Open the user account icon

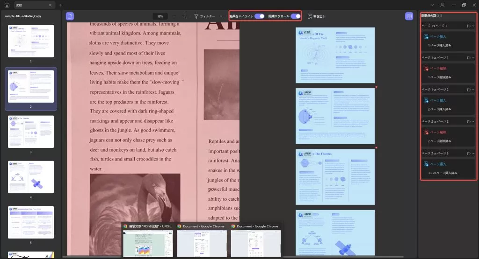442,5
